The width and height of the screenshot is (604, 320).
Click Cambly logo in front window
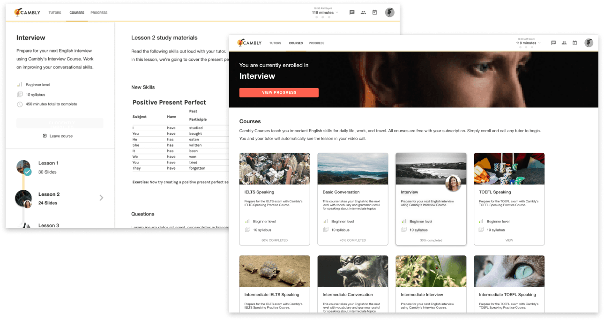249,43
